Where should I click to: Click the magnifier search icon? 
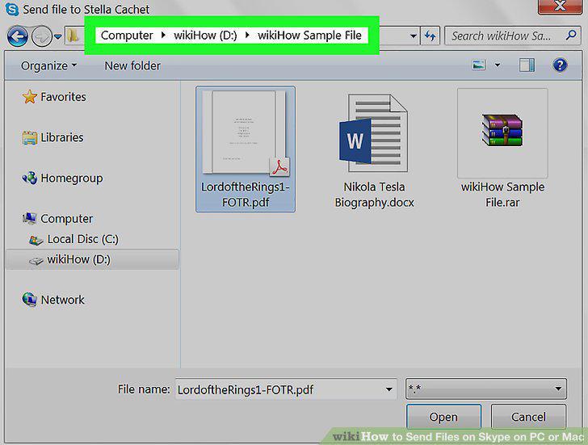(571, 36)
